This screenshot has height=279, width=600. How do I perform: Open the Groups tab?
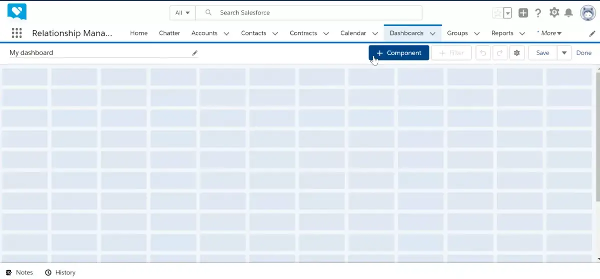(x=457, y=33)
